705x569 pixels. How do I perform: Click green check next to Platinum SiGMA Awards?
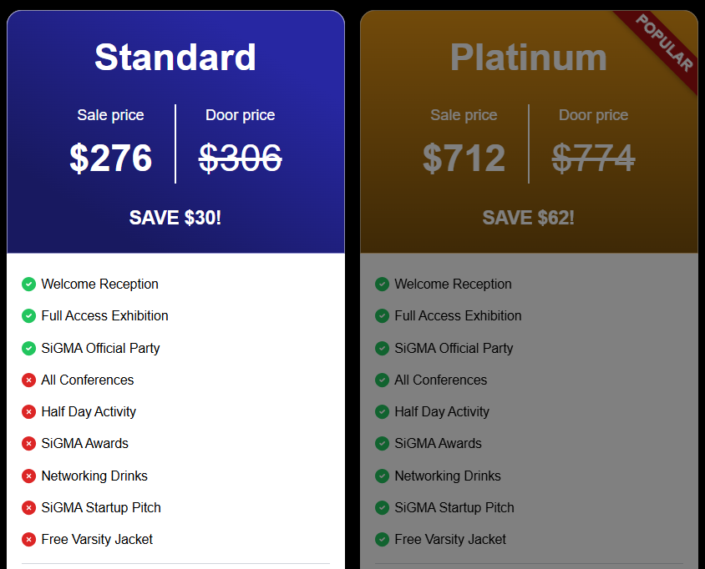pos(383,444)
